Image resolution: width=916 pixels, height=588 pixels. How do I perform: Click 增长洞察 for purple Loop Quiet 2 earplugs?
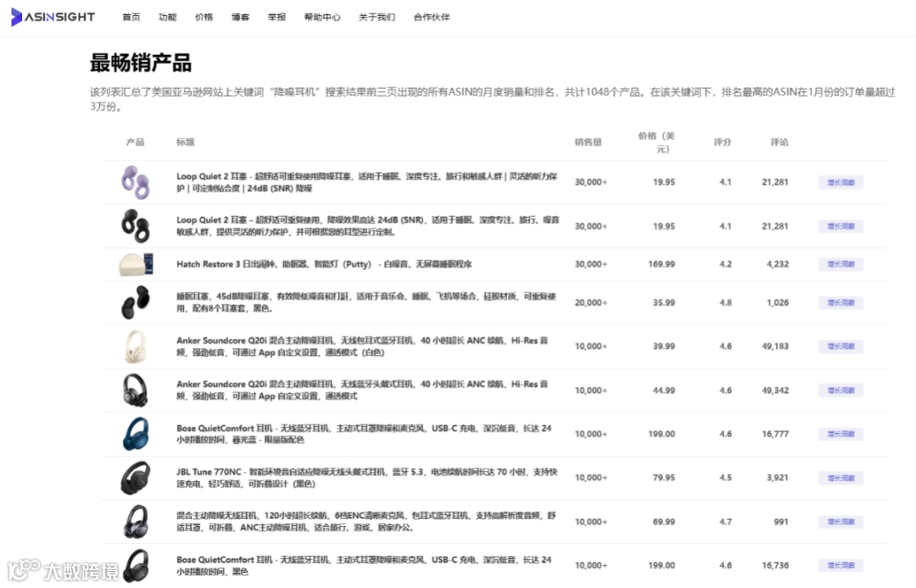coord(841,182)
